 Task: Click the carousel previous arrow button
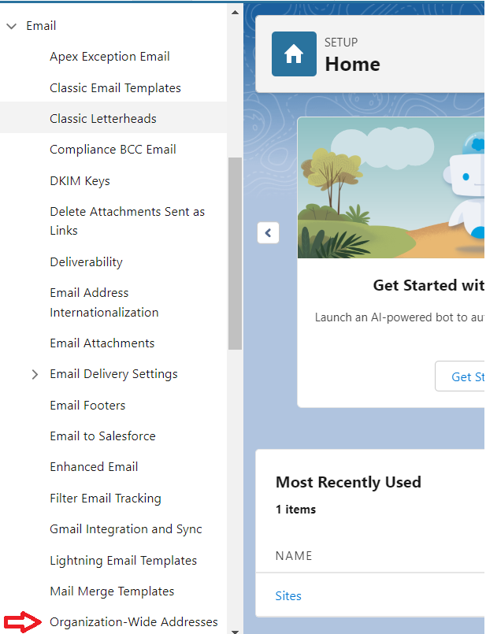268,233
